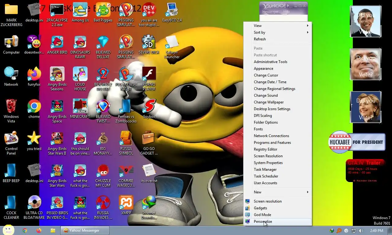Select Administrative Tools menu entry
This screenshot has height=235, width=392.
point(278,62)
